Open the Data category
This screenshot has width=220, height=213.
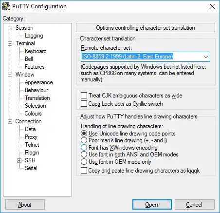pyautogui.click(x=30, y=129)
